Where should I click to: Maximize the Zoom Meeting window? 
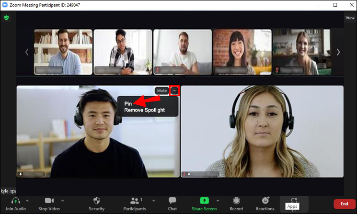click(x=335, y=5)
